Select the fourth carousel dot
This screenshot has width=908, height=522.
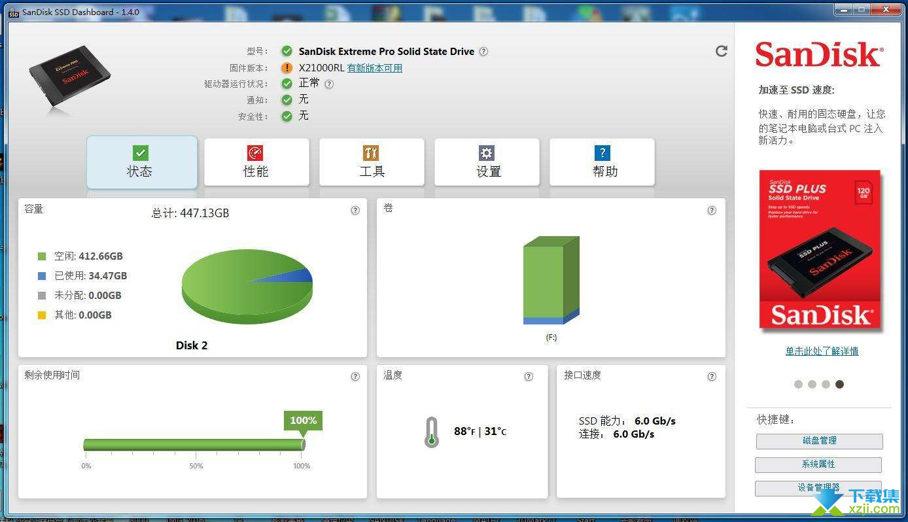tap(839, 385)
